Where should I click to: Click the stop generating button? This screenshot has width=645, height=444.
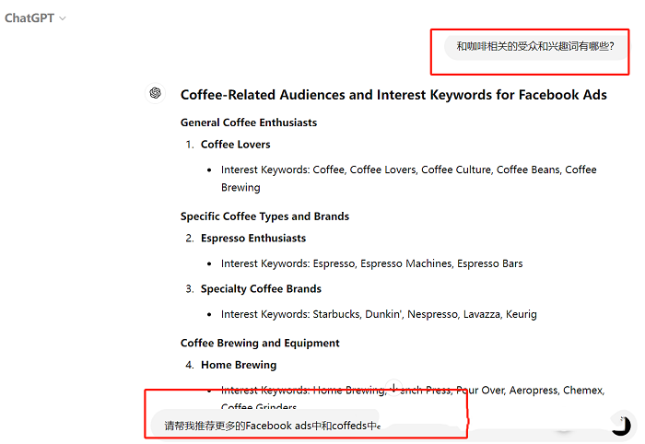[x=621, y=425]
